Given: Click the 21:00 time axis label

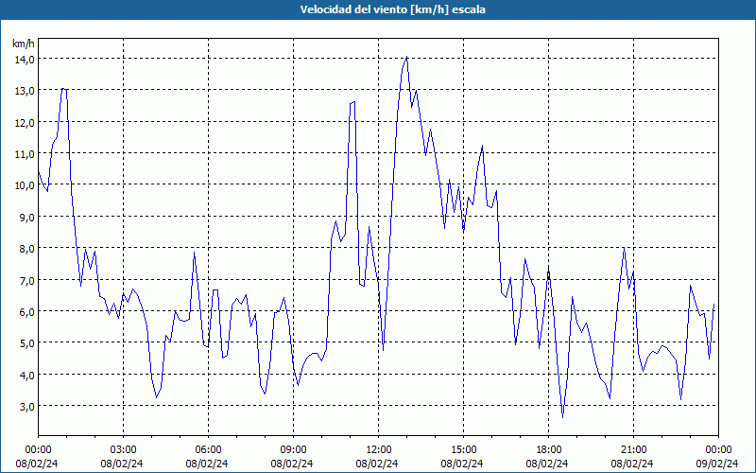Looking at the screenshot, I should pos(633,450).
